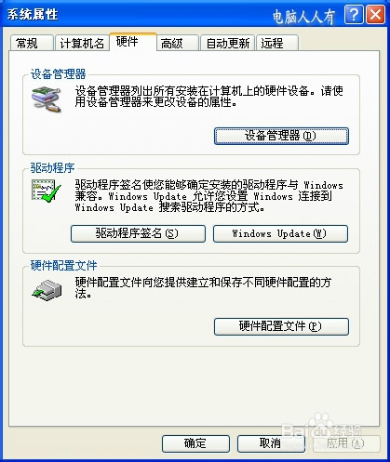The image size is (390, 462).
Task: Click the Device Manager hardware icon
Action: click(x=47, y=99)
